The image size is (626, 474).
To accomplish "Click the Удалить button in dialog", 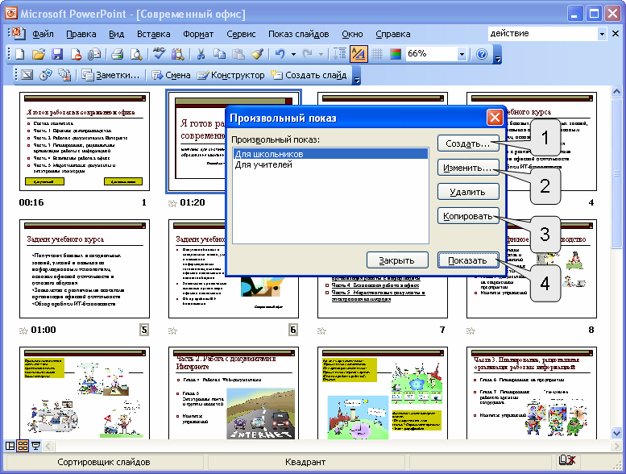I will [468, 192].
